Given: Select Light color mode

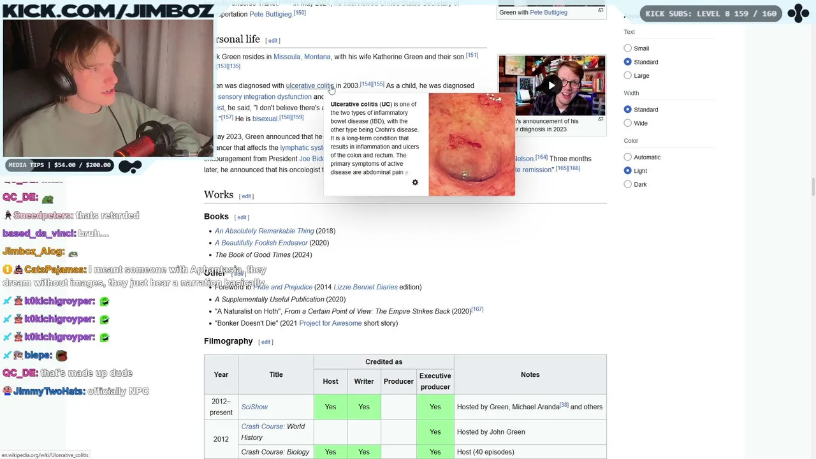Looking at the screenshot, I should coord(628,171).
